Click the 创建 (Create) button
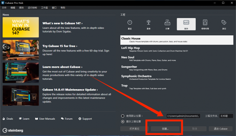Viewport: 236px width, 136px height. pyautogui.click(x=165, y=129)
